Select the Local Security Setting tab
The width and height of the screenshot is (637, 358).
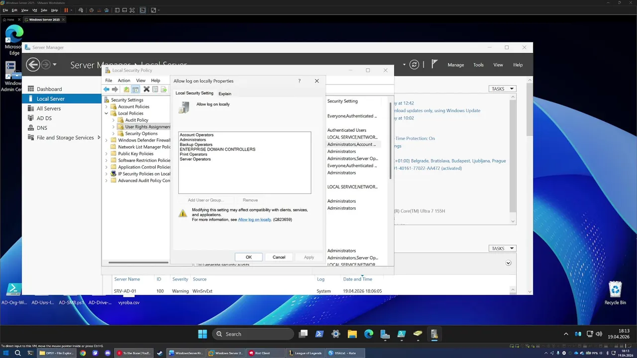pos(194,93)
